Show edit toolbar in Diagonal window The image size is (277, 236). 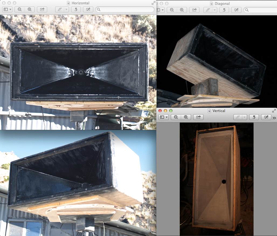click(x=236, y=10)
